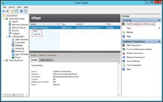Sort by the Address column header
The width and height of the screenshot is (163, 102).
click(x=90, y=24)
